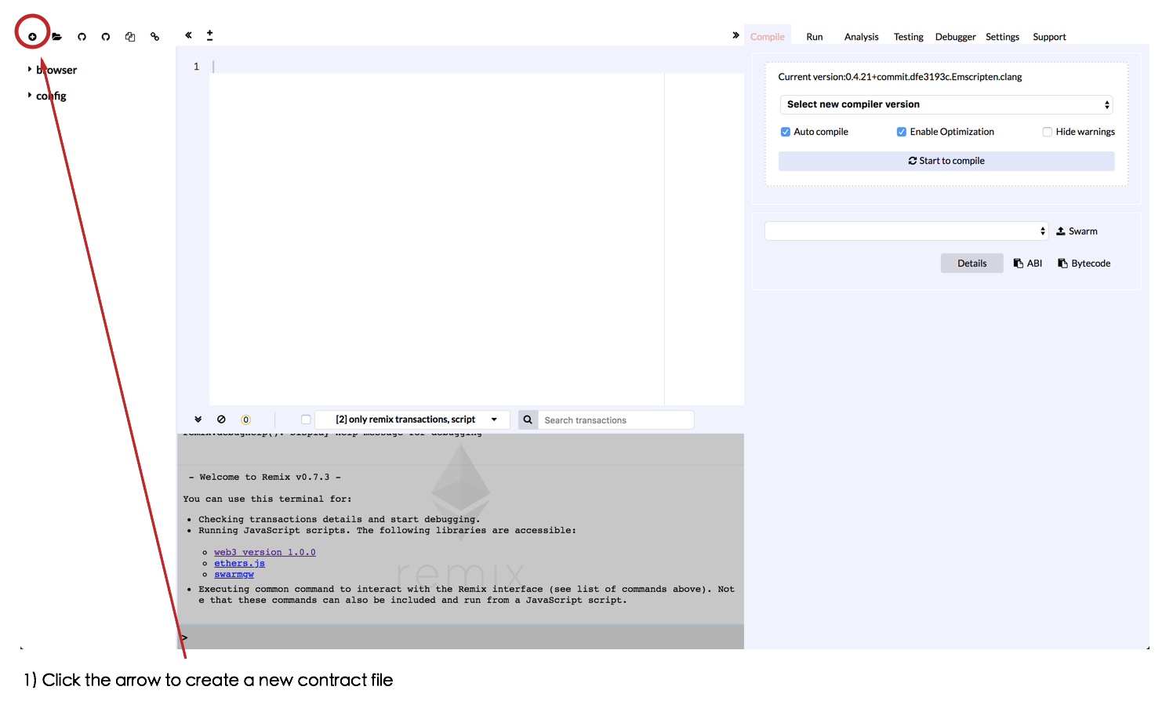The width and height of the screenshot is (1173, 712).
Task: Click the magnifier search icon in the terminal bar
Action: (528, 420)
